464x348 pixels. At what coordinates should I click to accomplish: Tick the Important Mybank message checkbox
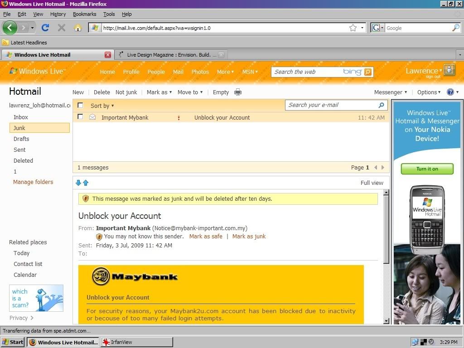coord(80,117)
